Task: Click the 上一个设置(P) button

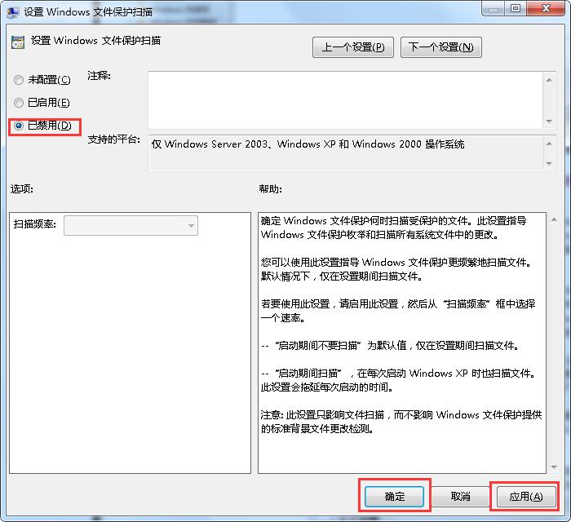Action: pos(353,47)
